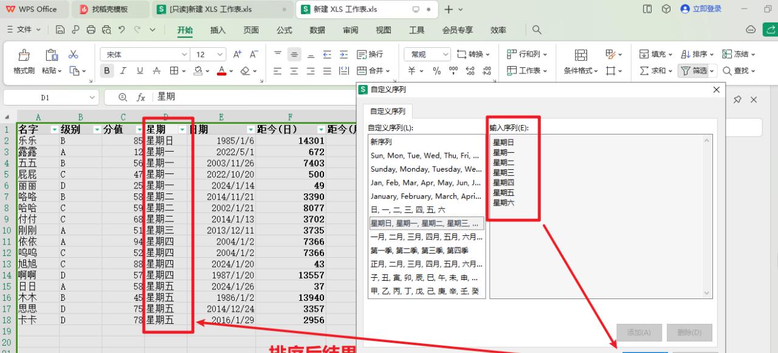The width and height of the screenshot is (778, 353).
Task: Click the thousands separator icon
Action: (x=453, y=71)
